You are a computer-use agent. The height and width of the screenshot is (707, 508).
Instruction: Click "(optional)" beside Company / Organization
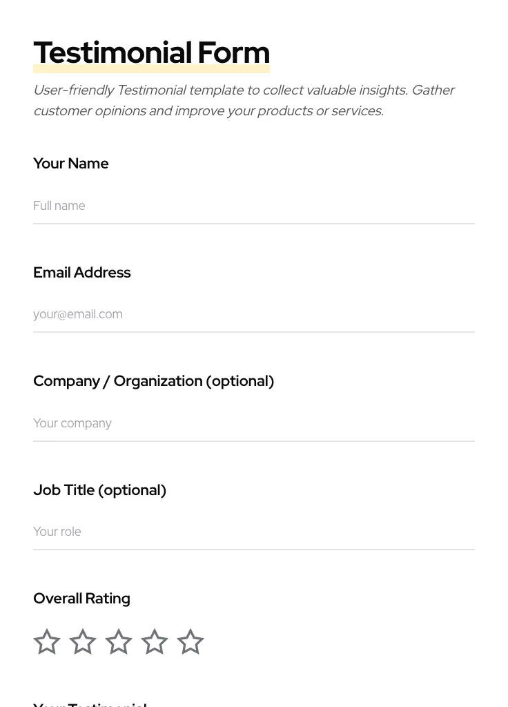(x=240, y=381)
